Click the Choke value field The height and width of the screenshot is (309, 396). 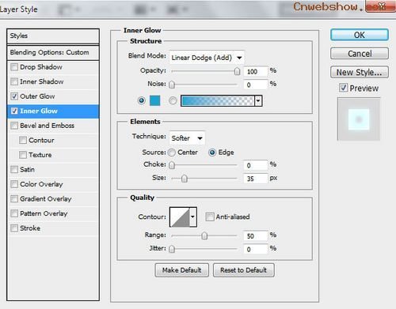click(256, 165)
